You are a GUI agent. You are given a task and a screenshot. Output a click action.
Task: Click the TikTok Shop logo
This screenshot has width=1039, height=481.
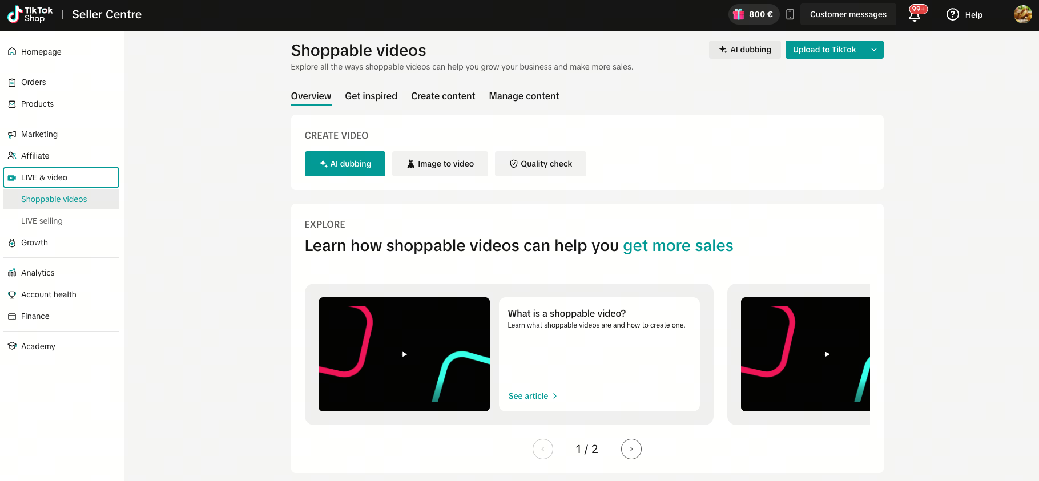coord(30,14)
